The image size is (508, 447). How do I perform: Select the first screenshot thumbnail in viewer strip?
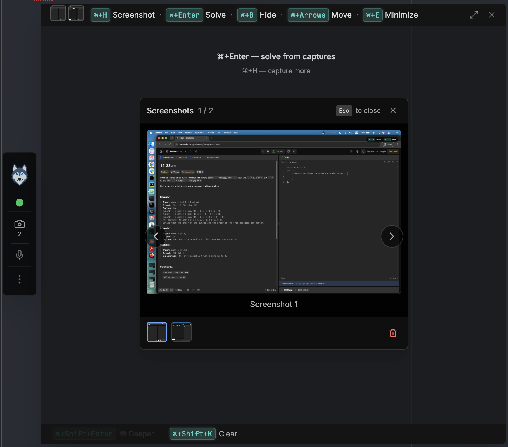click(157, 332)
